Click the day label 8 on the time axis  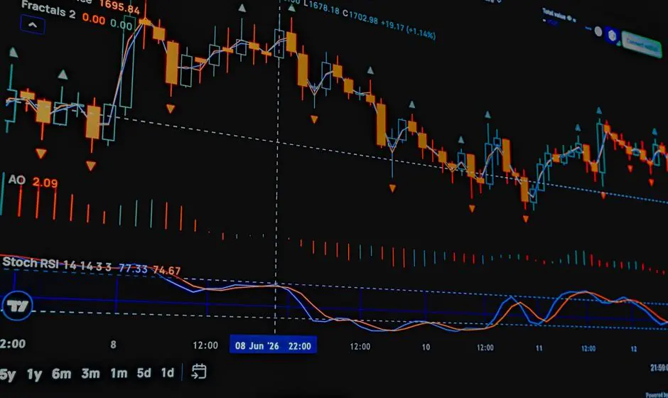pyautogui.click(x=113, y=344)
